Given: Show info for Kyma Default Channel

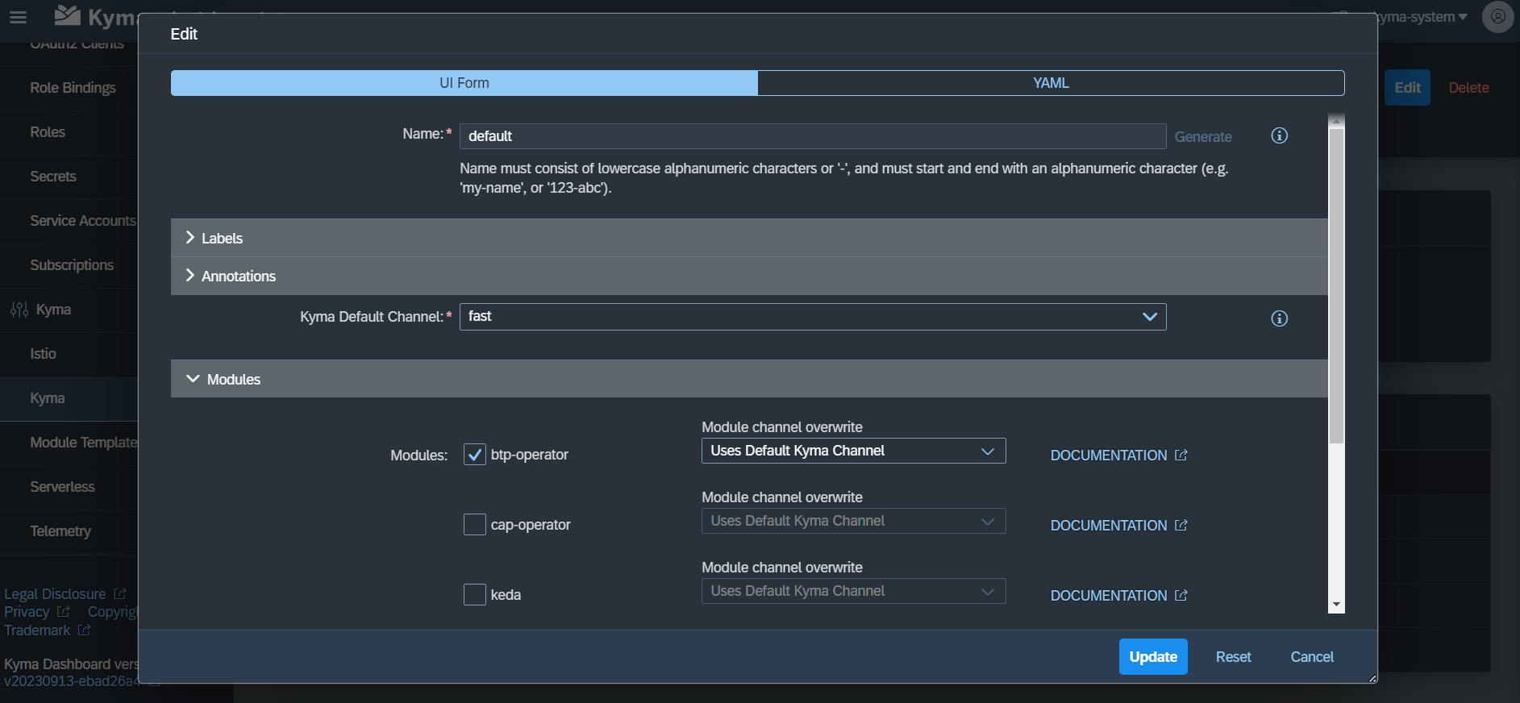Looking at the screenshot, I should [1279, 318].
